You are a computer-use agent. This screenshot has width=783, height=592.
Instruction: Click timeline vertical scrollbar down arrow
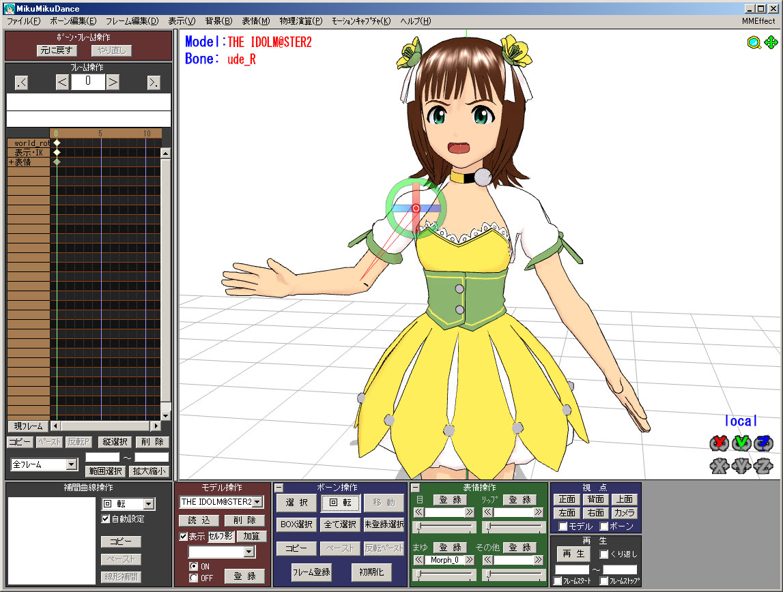coord(165,415)
